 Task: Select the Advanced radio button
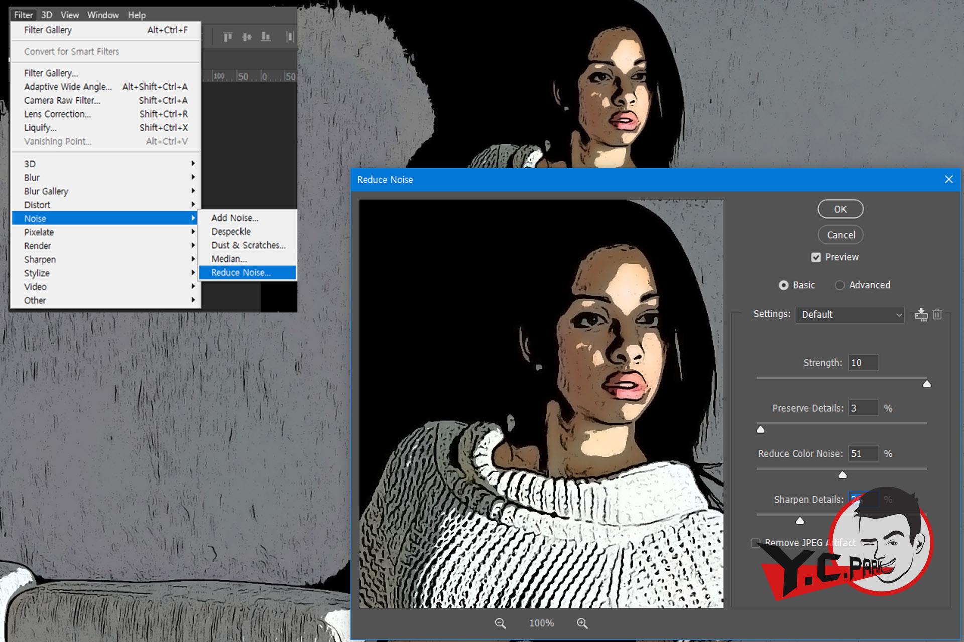coord(839,285)
